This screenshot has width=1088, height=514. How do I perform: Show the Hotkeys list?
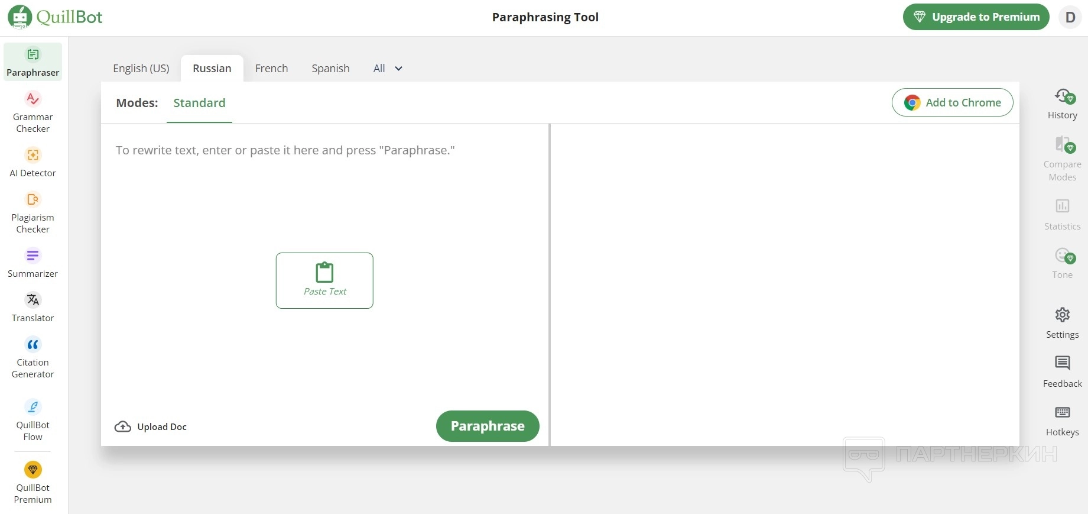(1063, 421)
